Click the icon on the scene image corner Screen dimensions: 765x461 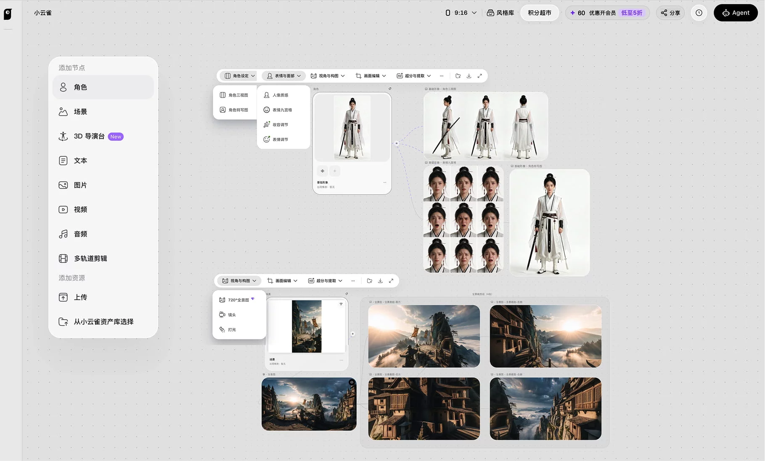pyautogui.click(x=341, y=304)
